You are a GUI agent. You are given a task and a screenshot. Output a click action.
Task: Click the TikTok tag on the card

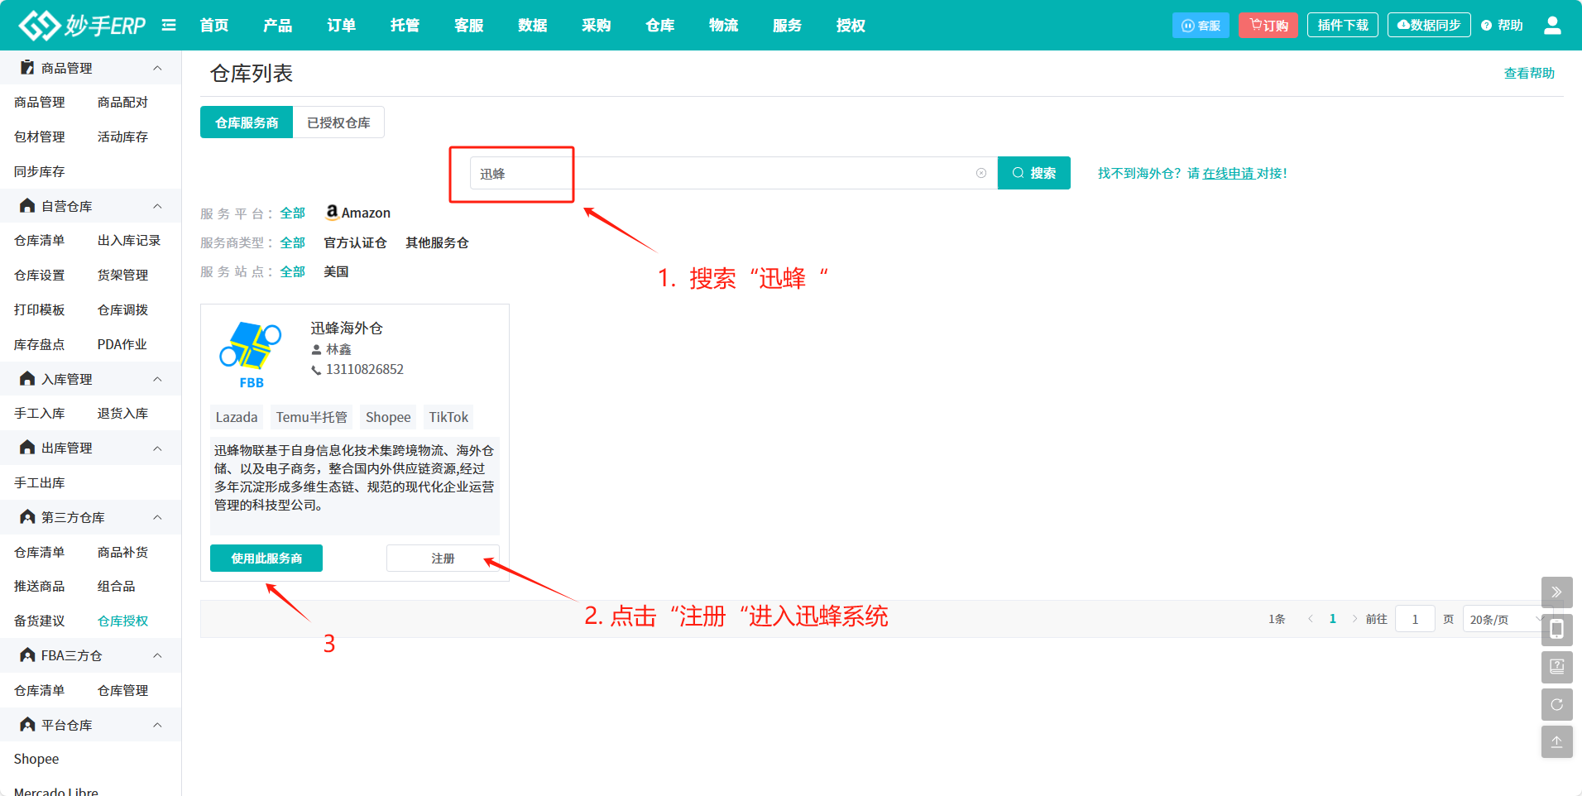click(x=448, y=417)
